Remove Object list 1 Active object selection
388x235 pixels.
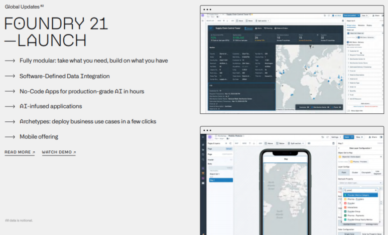(381, 157)
